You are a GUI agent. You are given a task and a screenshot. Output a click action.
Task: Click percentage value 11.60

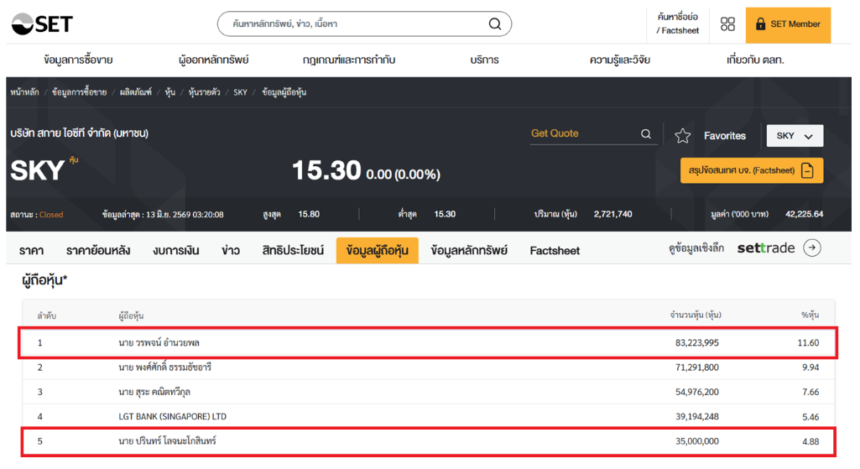click(808, 343)
